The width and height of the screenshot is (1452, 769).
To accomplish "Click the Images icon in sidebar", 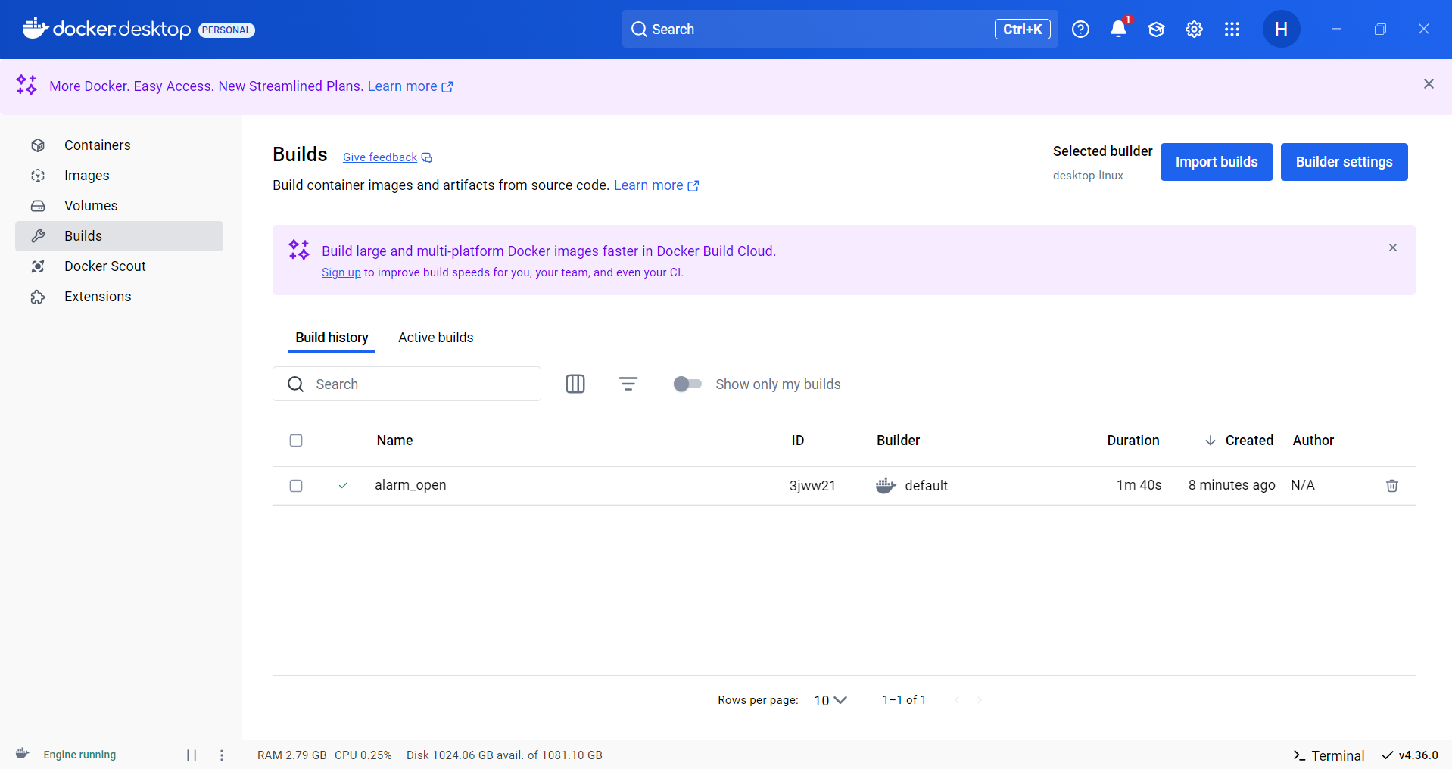I will [x=38, y=176].
